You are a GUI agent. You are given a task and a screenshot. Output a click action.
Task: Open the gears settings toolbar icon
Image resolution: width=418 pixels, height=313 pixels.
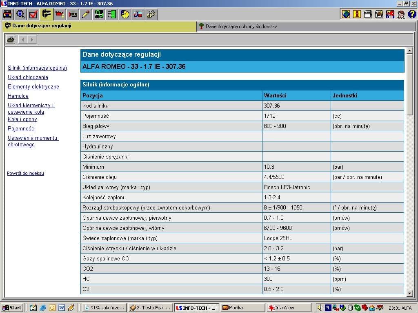pyautogui.click(x=151, y=14)
